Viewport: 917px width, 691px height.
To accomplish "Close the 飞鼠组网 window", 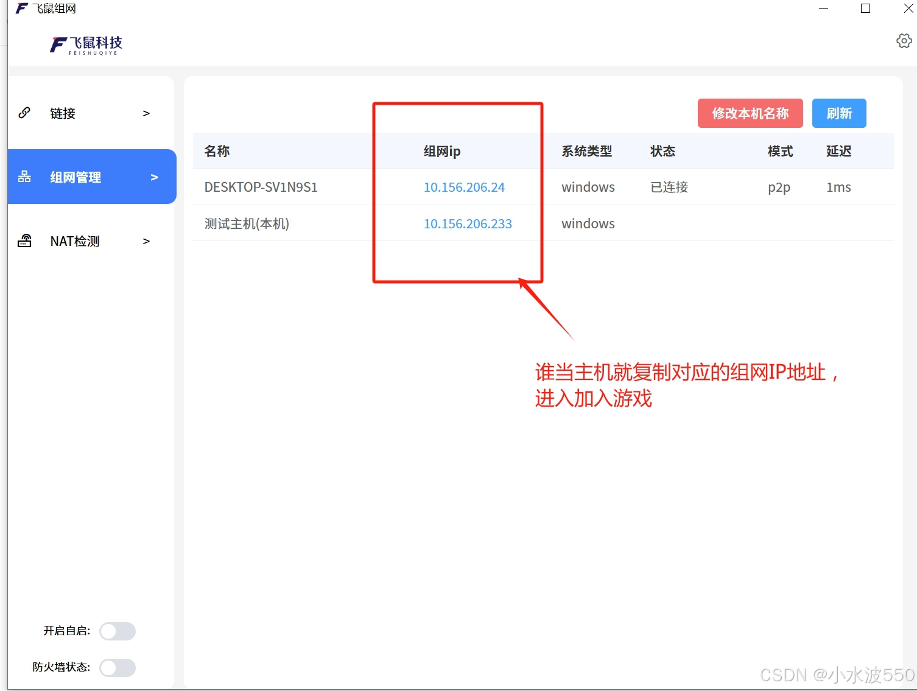I will [x=908, y=9].
